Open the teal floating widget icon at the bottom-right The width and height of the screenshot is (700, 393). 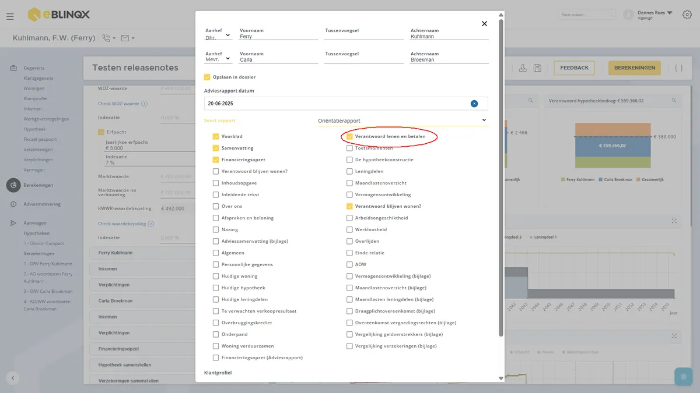coord(683,376)
